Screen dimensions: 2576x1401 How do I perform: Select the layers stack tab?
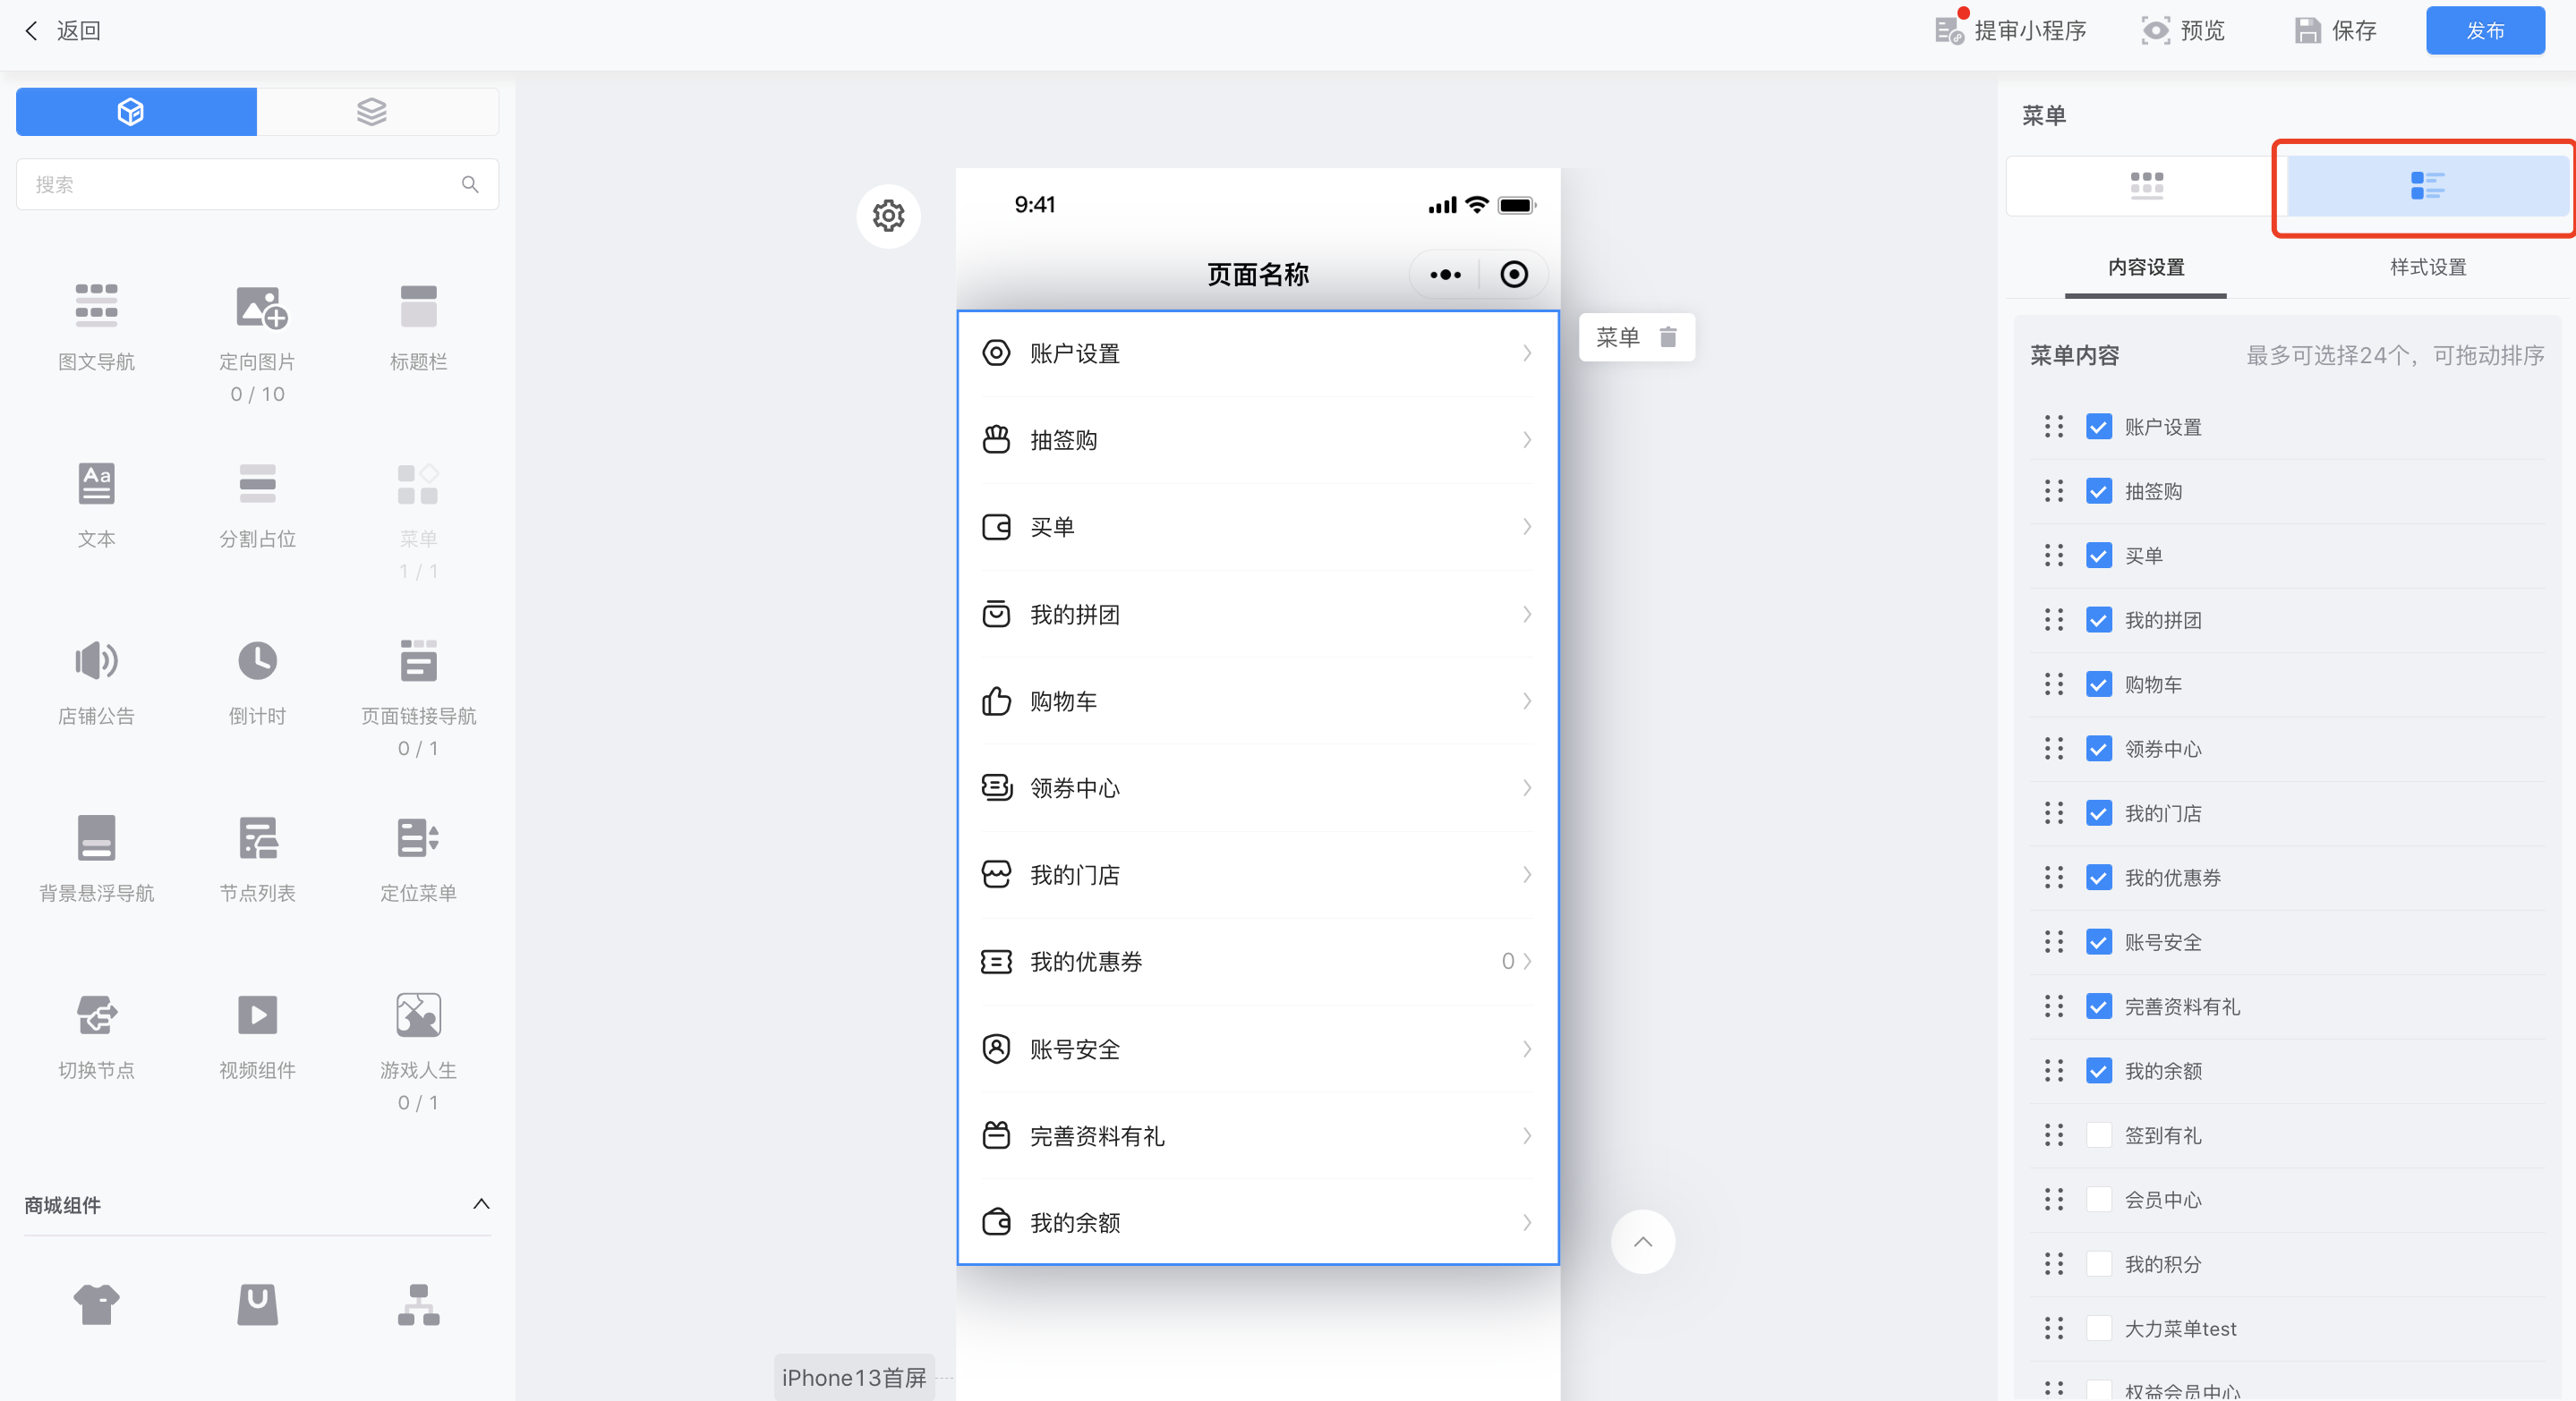(377, 111)
